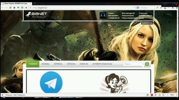Go to the browser home page icon

coord(14,7)
